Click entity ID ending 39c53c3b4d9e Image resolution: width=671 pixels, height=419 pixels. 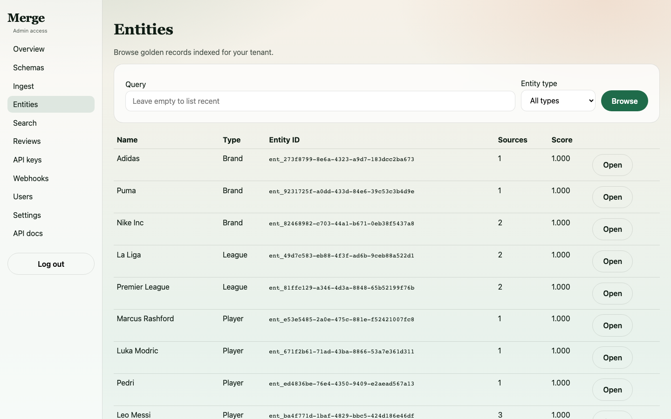(342, 191)
